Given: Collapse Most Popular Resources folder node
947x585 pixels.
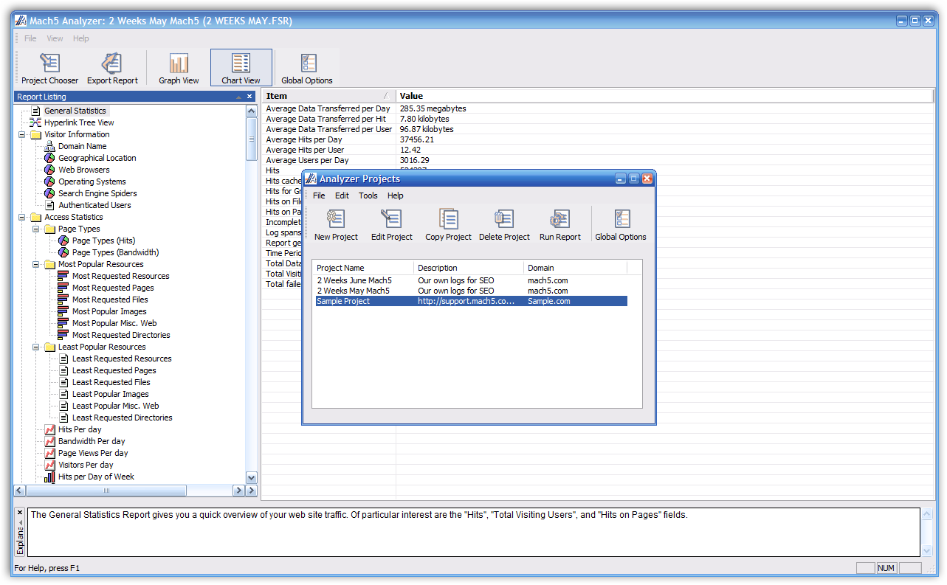Looking at the screenshot, I should (36, 264).
